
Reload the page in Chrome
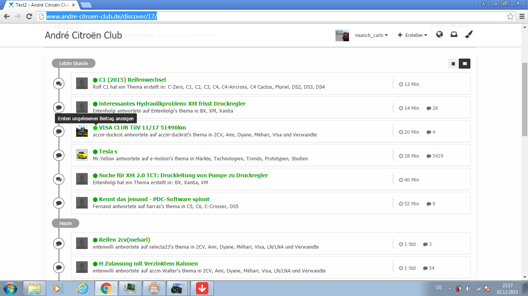[29, 16]
